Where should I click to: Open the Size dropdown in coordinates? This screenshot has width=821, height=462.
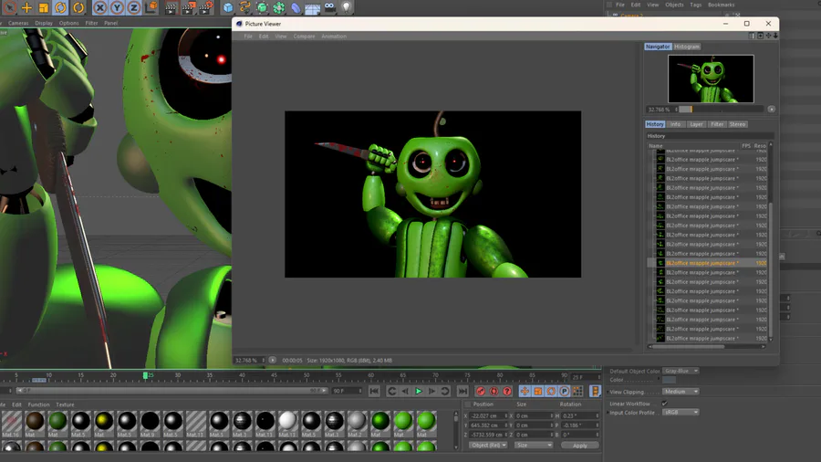533,446
